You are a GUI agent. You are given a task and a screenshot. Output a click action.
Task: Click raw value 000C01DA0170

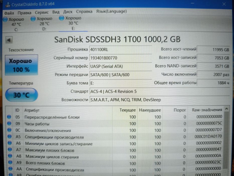[x=208, y=136]
